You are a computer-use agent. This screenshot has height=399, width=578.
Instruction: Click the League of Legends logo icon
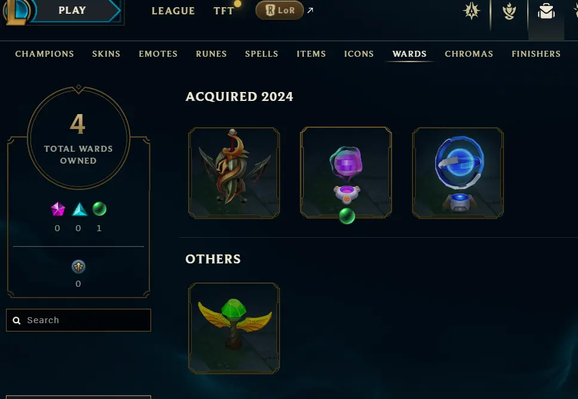coord(17,11)
